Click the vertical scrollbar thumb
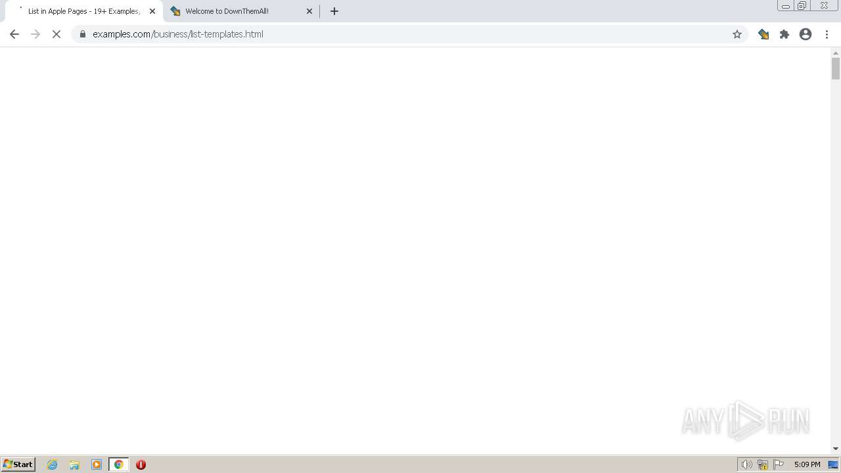 point(836,68)
